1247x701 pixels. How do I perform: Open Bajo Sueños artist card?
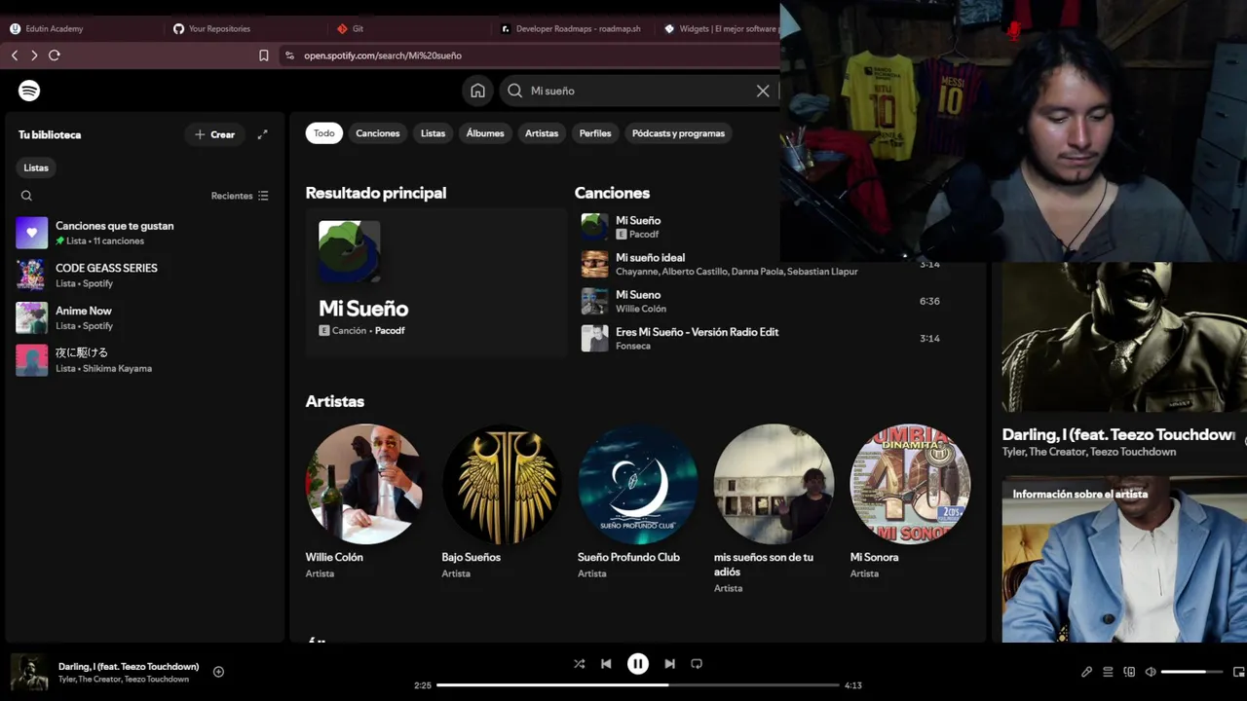tap(501, 503)
